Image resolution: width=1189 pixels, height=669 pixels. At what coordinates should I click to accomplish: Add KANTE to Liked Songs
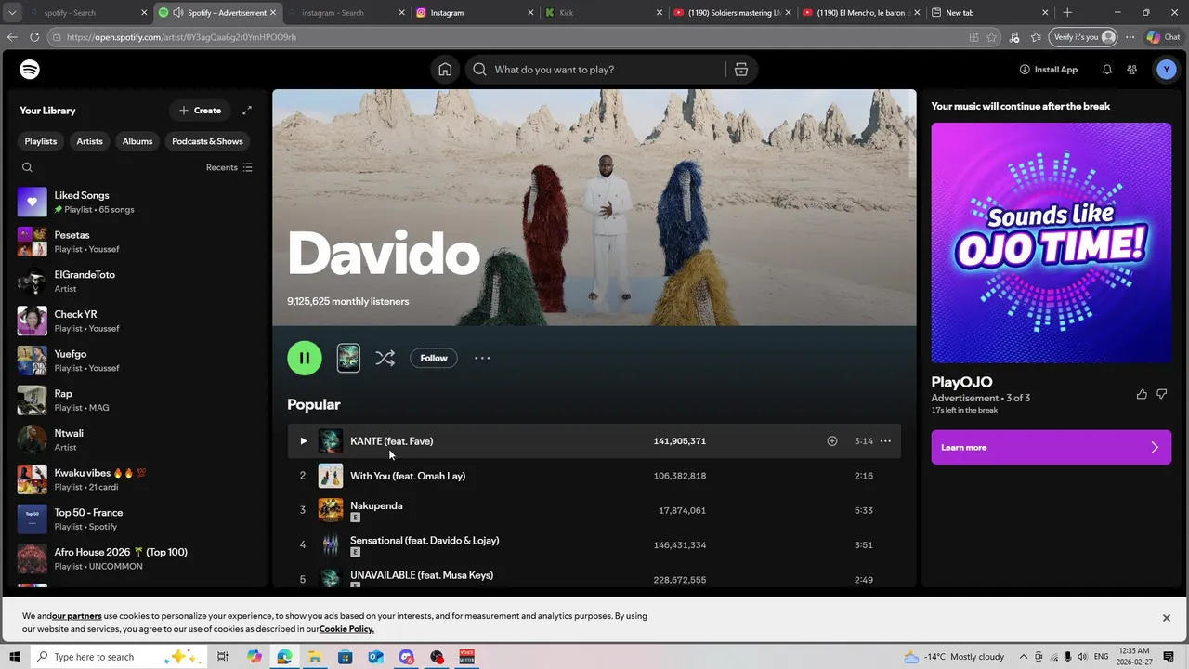coord(832,441)
